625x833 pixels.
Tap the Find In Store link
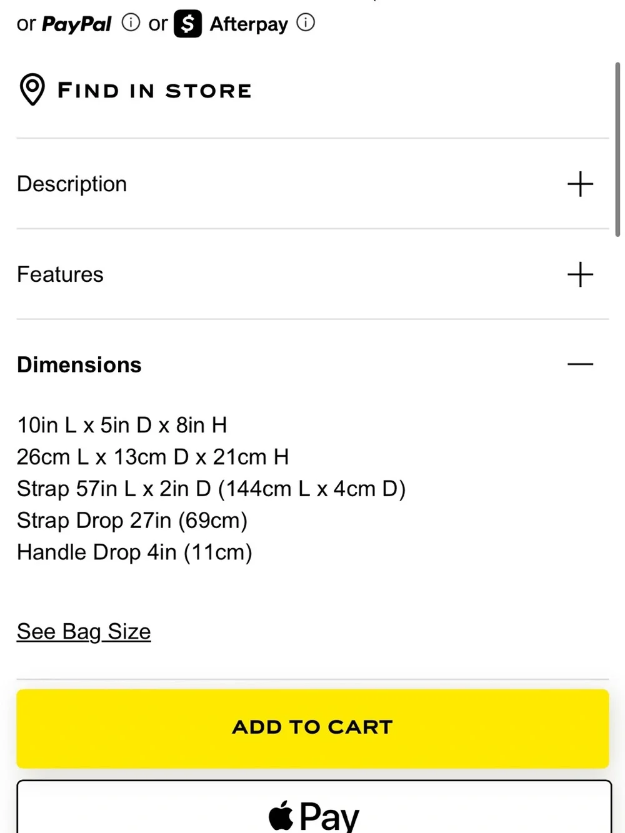click(154, 91)
